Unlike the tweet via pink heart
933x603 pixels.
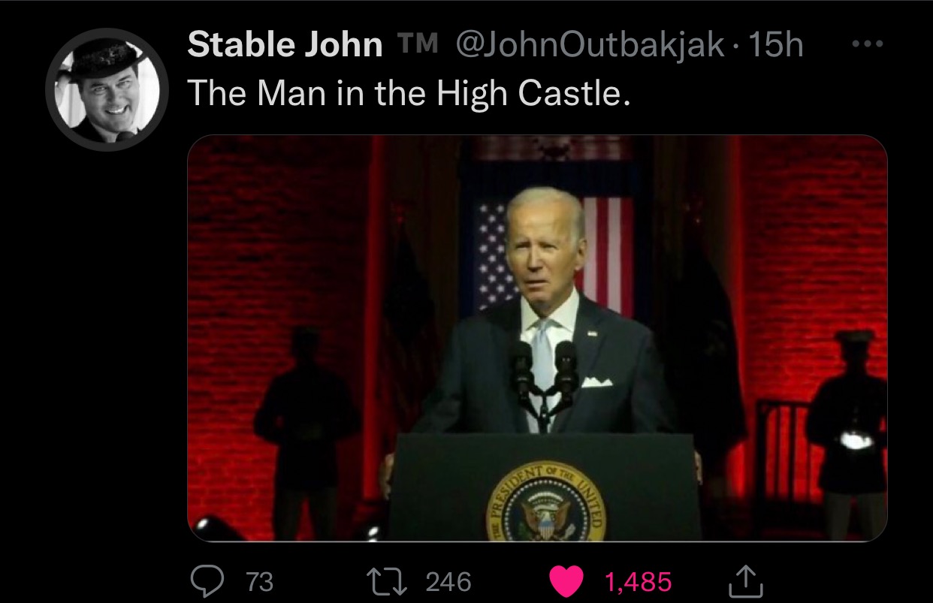569,580
